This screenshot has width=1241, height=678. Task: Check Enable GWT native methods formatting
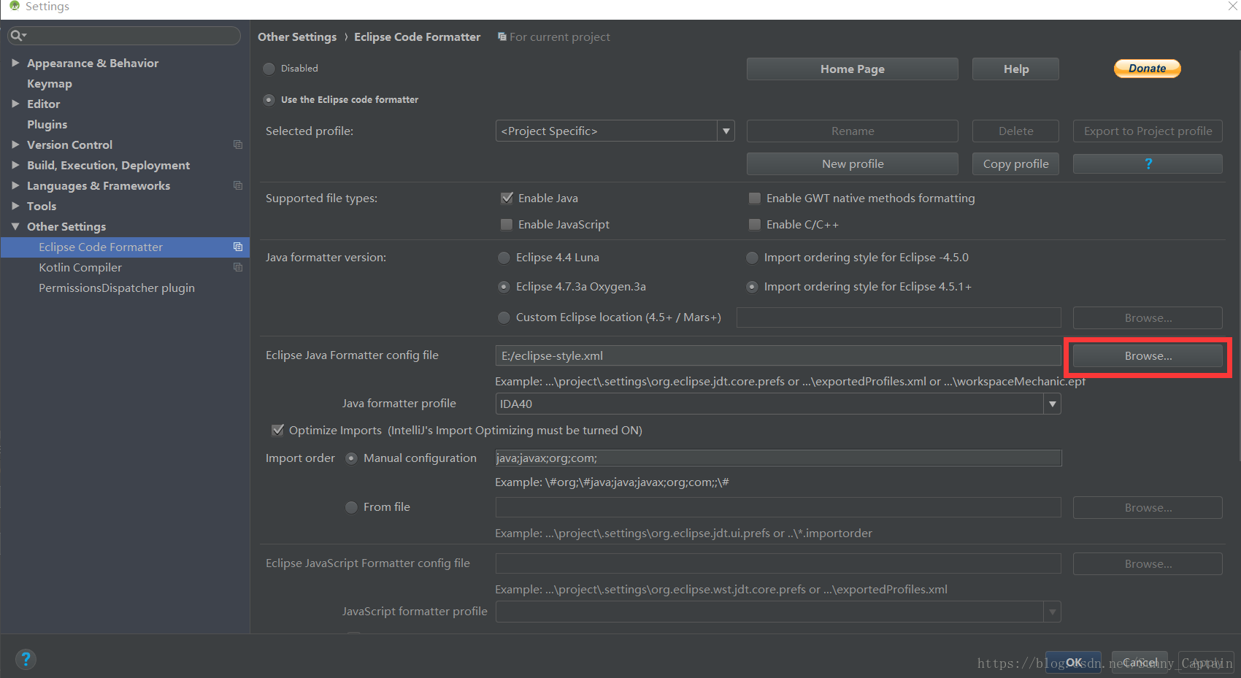click(755, 198)
